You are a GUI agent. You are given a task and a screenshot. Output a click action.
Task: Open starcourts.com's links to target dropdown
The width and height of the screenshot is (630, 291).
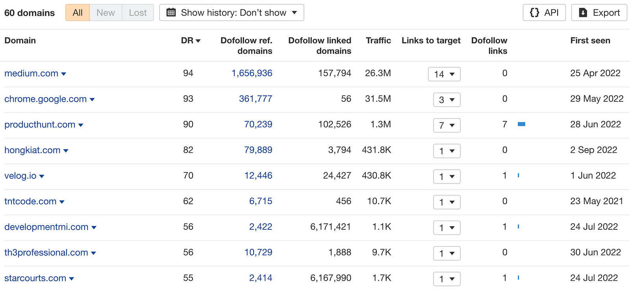point(447,278)
